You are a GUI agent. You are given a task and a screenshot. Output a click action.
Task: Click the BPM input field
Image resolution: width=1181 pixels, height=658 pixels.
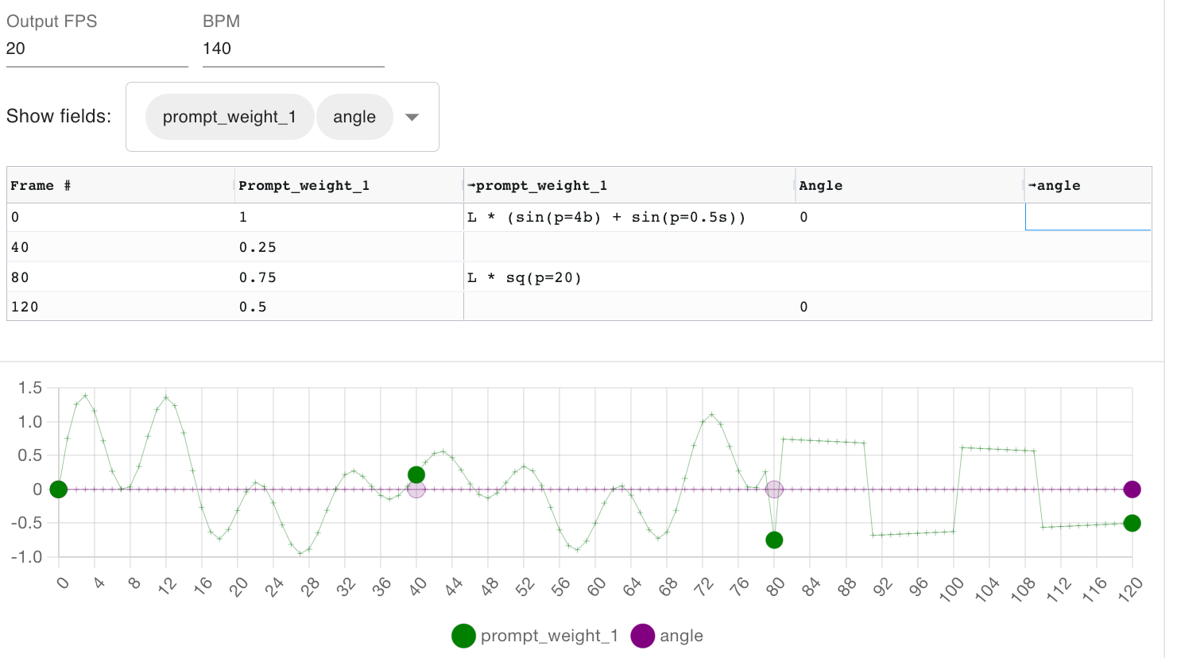(x=293, y=49)
